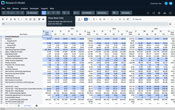Open the font color A swatch
This screenshot has height=110, width=175.
coord(79,19)
